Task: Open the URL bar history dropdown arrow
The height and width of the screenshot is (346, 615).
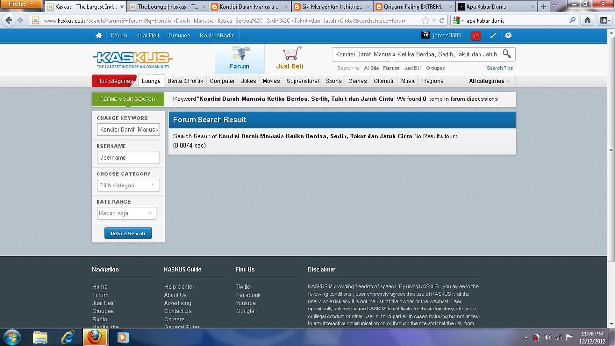Action: point(434,21)
